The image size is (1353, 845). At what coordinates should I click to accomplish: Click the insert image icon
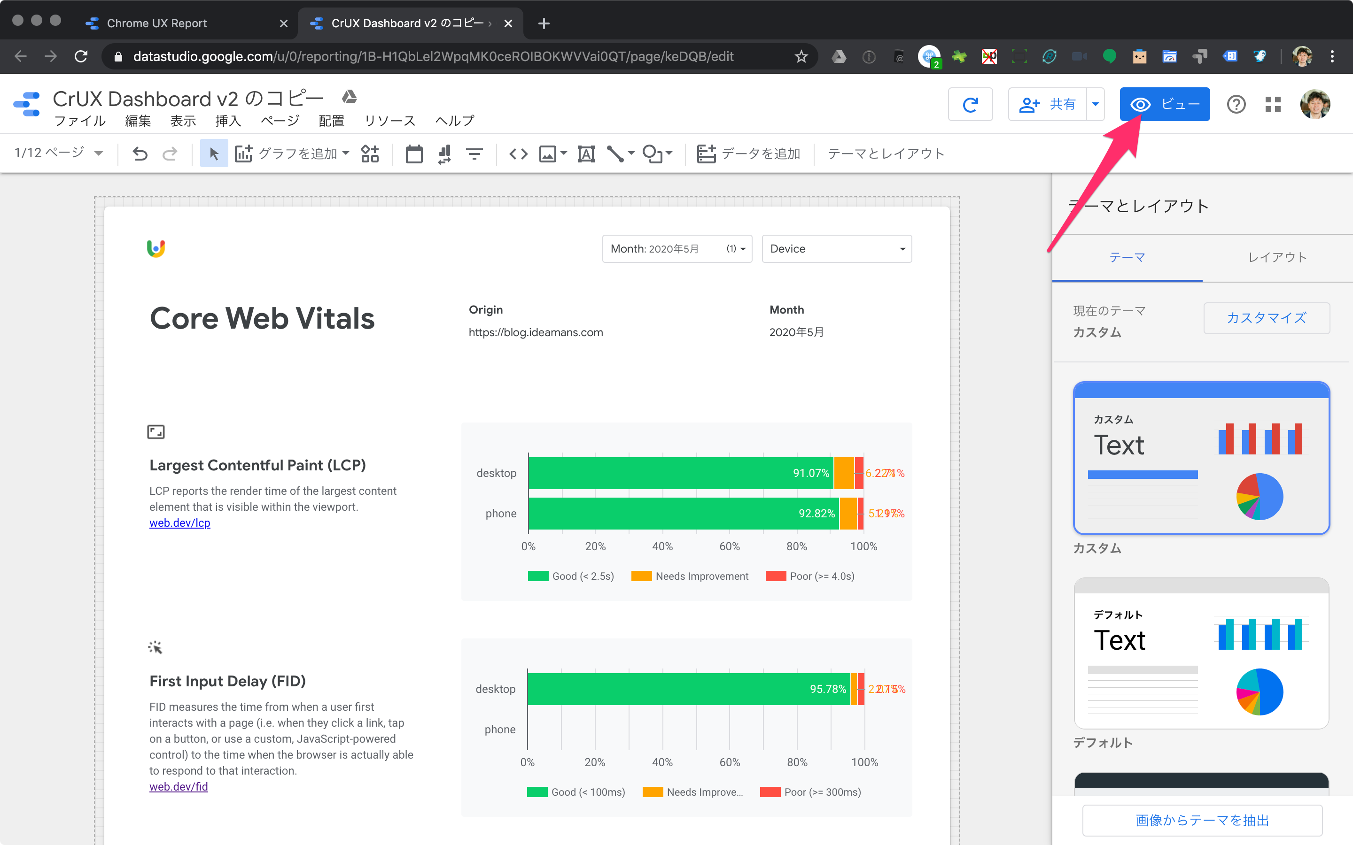point(547,153)
